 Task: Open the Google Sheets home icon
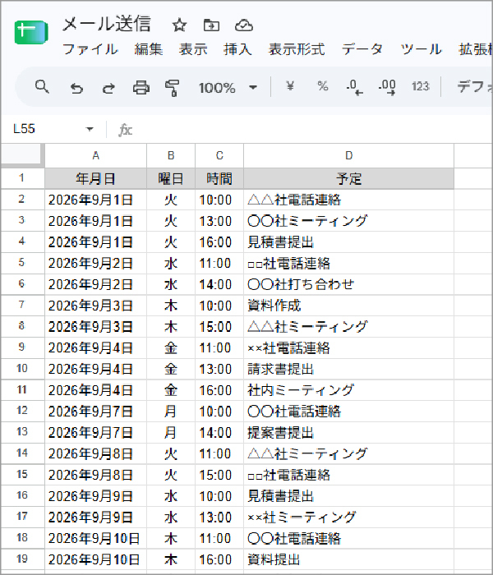[x=31, y=32]
